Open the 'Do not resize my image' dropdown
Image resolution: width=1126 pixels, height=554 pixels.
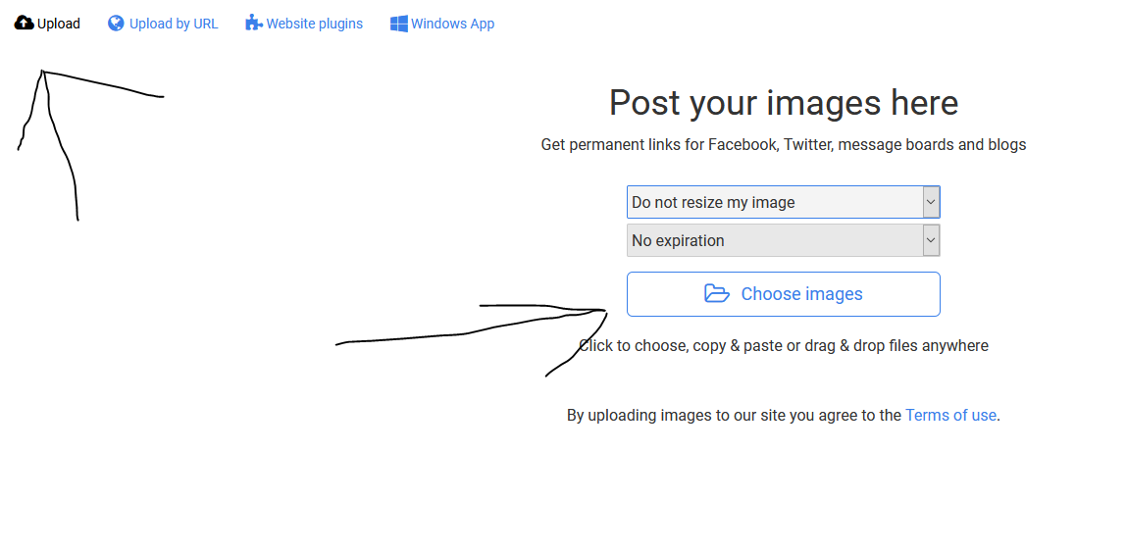(783, 202)
